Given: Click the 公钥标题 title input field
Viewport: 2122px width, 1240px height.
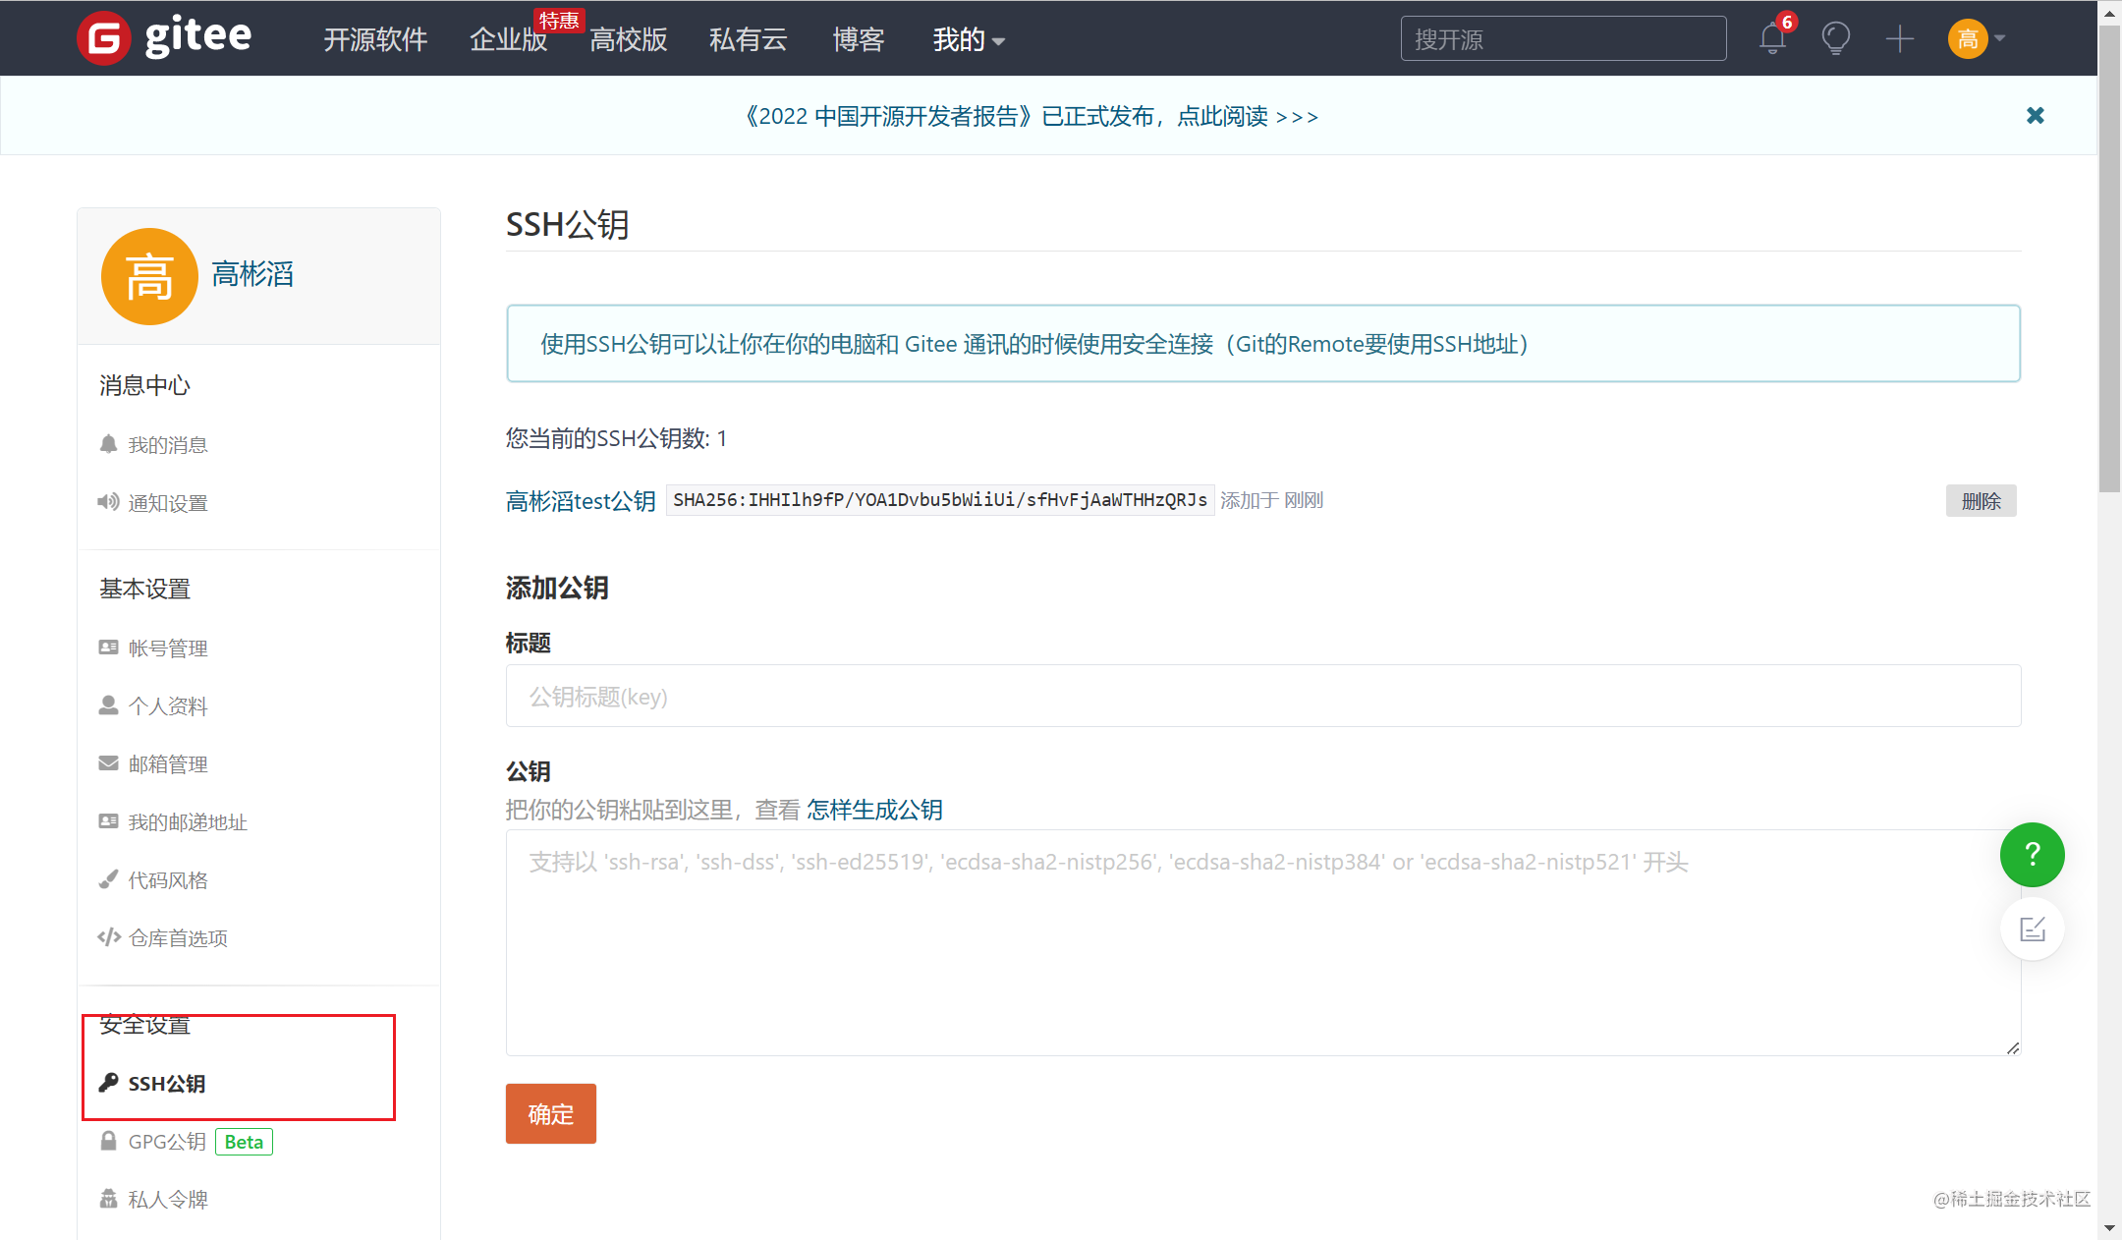Looking at the screenshot, I should pyautogui.click(x=1262, y=697).
